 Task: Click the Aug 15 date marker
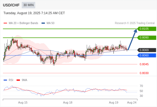pos(23,102)
